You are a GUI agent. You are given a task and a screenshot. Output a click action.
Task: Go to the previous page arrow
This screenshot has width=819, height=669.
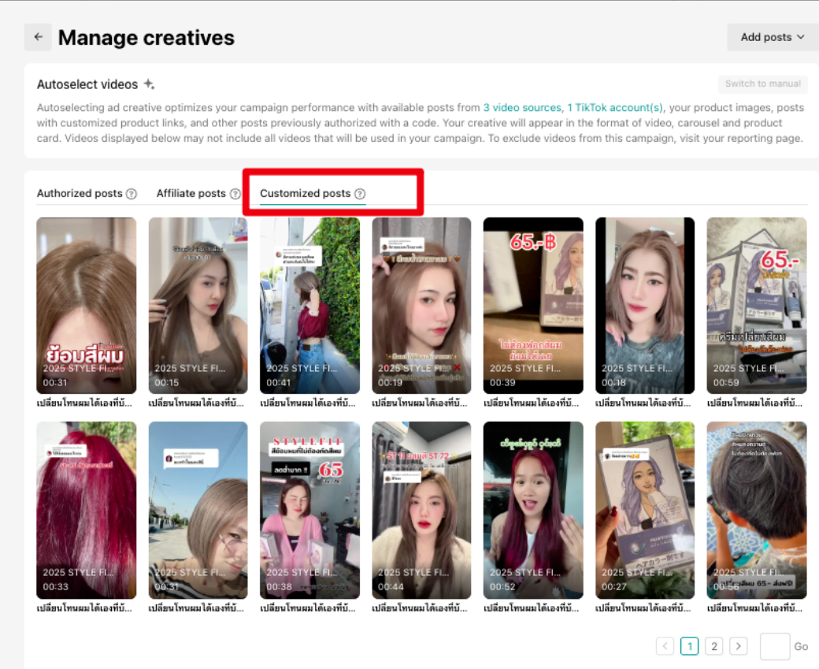click(665, 646)
